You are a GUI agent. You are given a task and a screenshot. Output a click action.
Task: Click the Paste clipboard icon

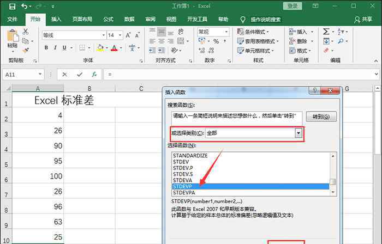(13, 35)
